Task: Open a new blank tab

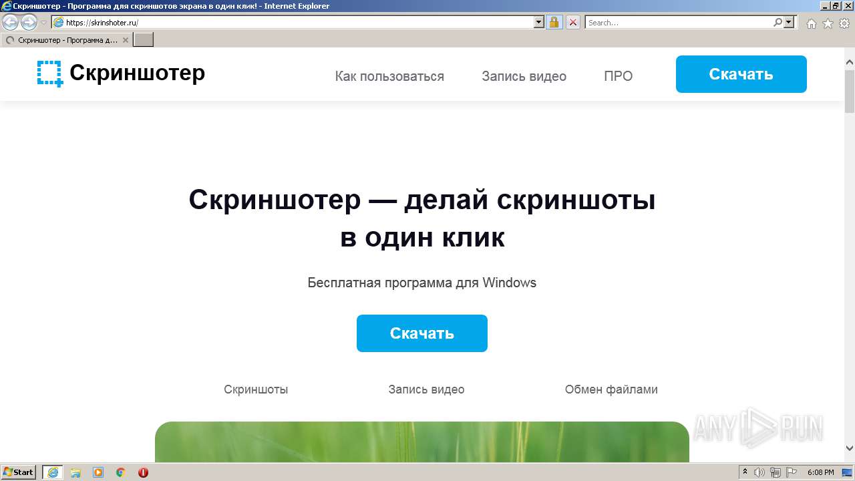Action: 144,40
